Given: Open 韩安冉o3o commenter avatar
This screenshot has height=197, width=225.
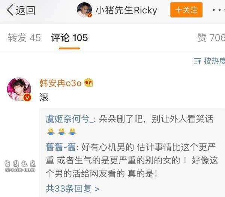Looking at the screenshot, I should [19, 89].
